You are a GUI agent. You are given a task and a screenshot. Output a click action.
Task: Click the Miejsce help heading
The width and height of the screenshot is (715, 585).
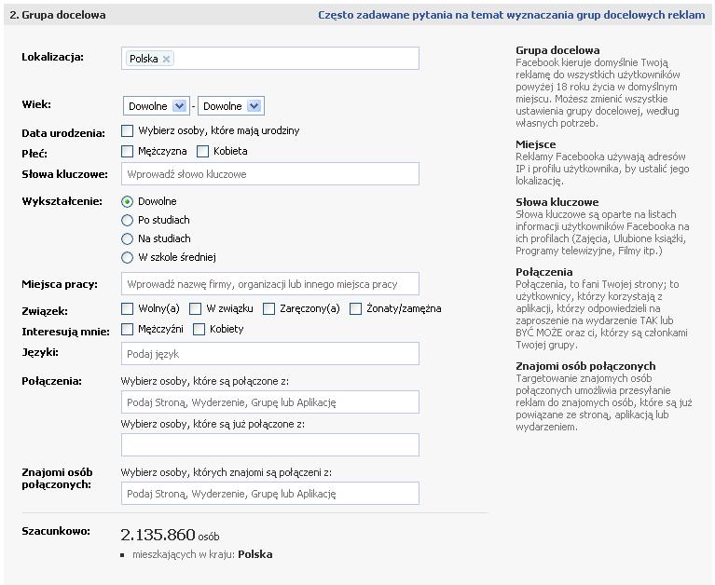click(x=536, y=144)
